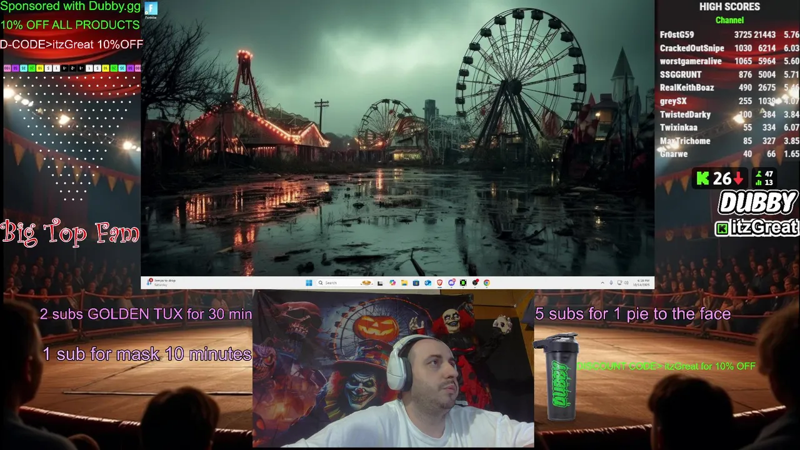Open the weather widget on taskbar
Image resolution: width=800 pixels, height=450 pixels.
tap(161, 282)
